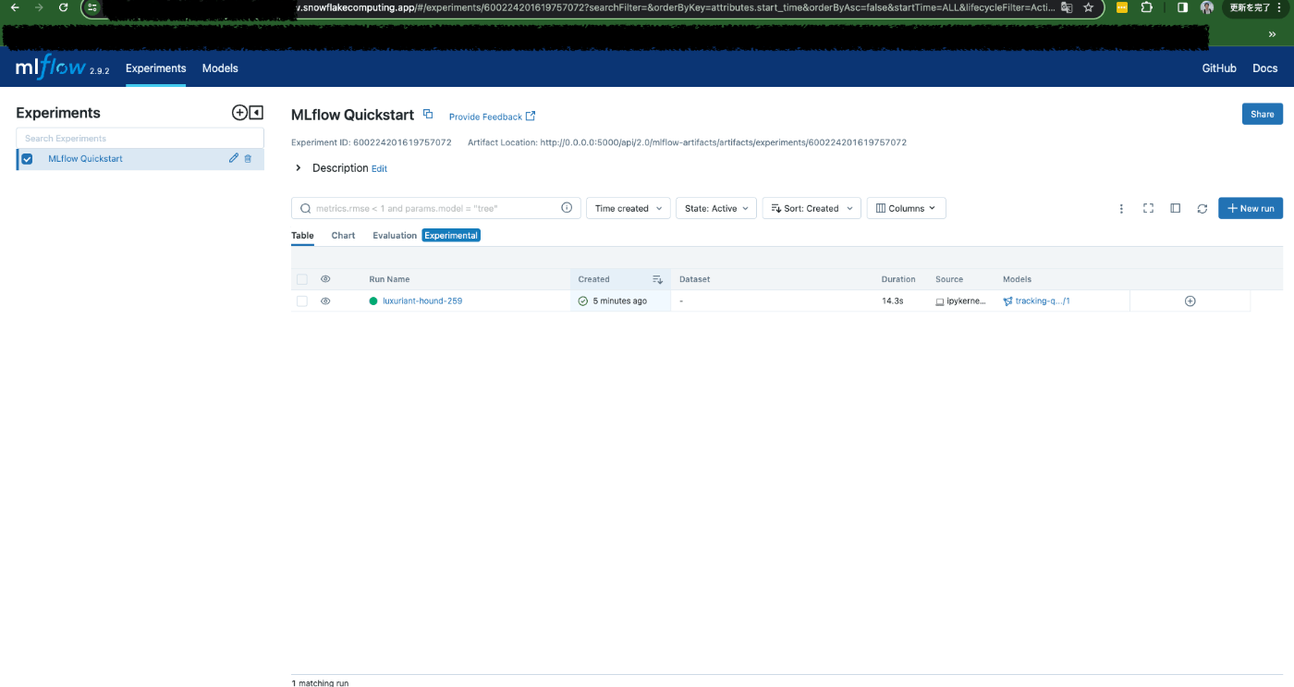Select MLflow Quickstart in experiments list
The width and height of the screenshot is (1294, 687).
tap(85, 159)
